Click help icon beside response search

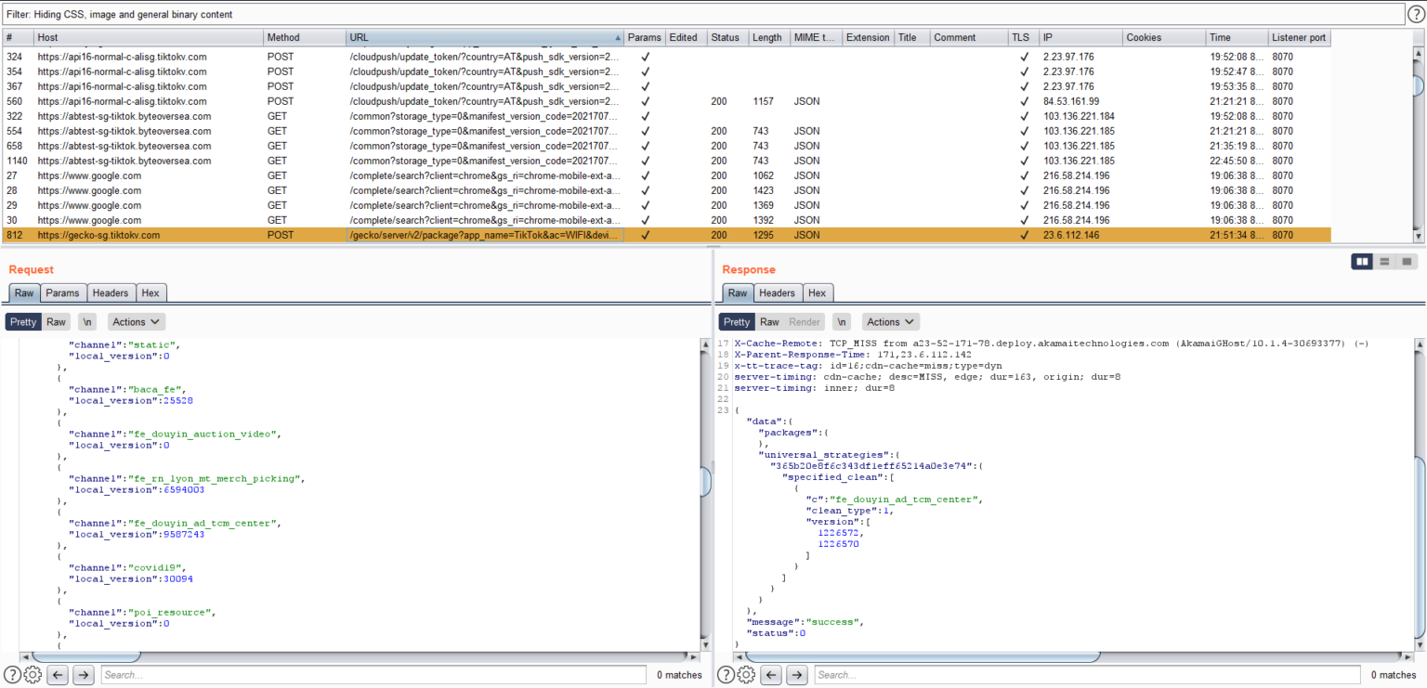[726, 675]
